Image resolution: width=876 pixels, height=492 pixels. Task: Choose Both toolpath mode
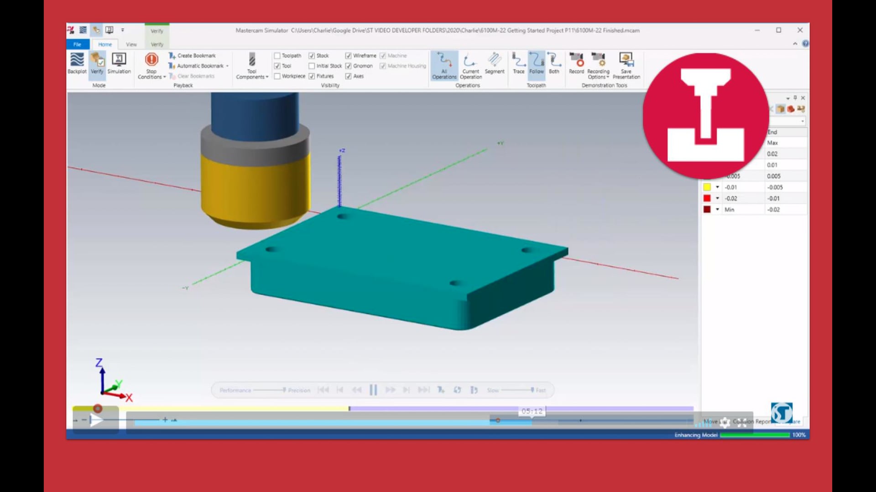554,63
